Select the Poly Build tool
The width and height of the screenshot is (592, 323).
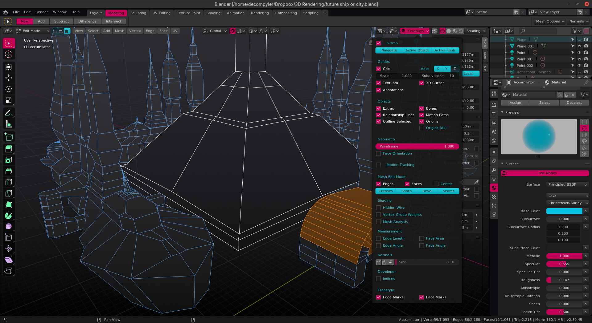pos(9,205)
